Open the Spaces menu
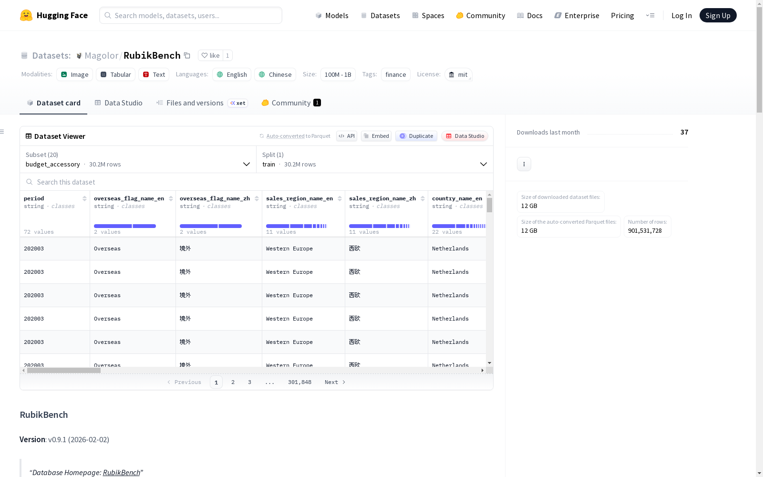The width and height of the screenshot is (763, 477). point(428,15)
